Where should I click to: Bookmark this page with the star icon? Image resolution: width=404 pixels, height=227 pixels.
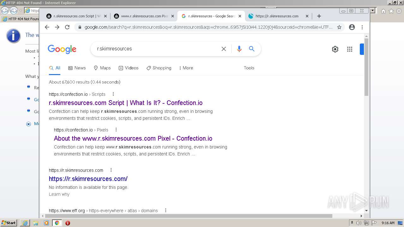[339, 27]
